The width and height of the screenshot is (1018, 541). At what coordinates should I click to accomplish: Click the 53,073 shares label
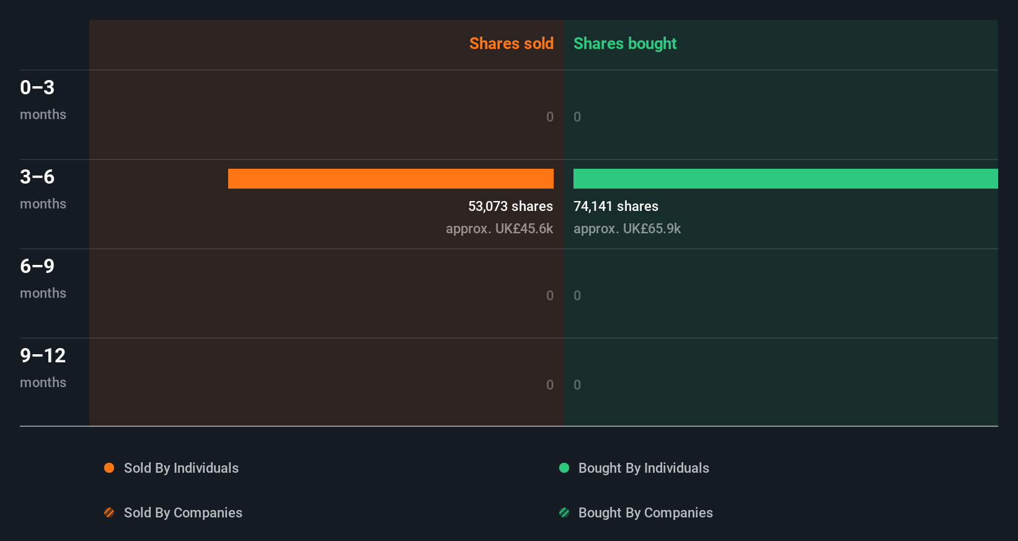(510, 206)
